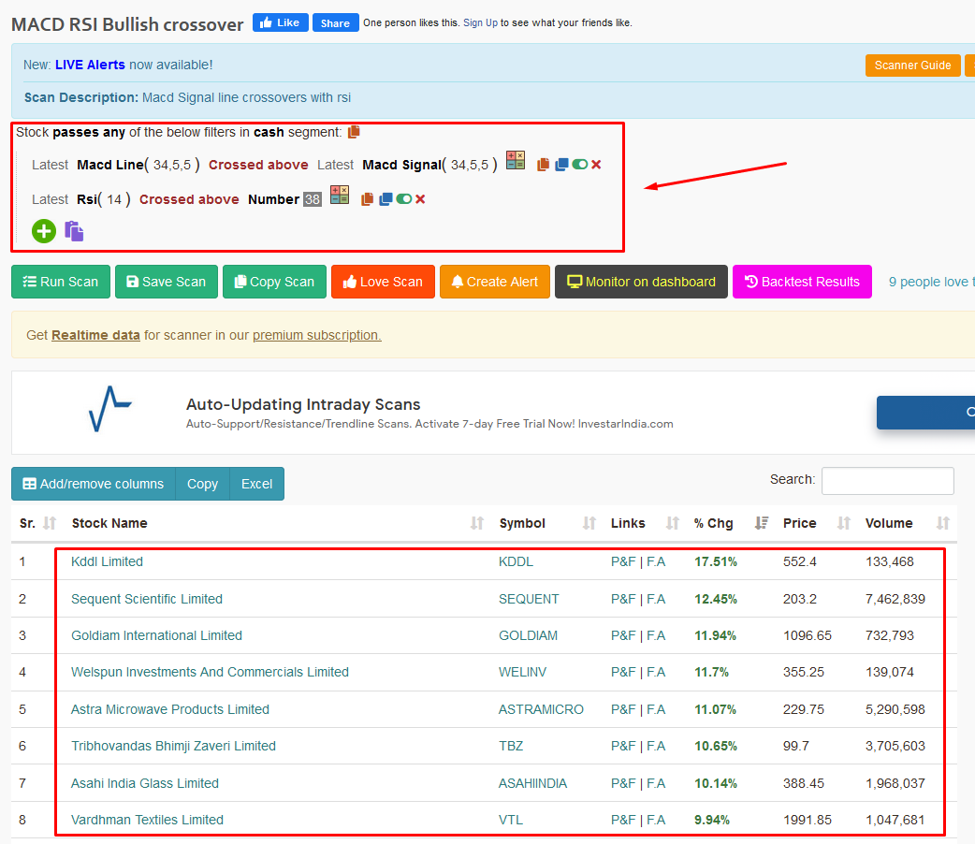Click the Facebook Share button
This screenshot has width=975, height=844.
click(x=336, y=22)
